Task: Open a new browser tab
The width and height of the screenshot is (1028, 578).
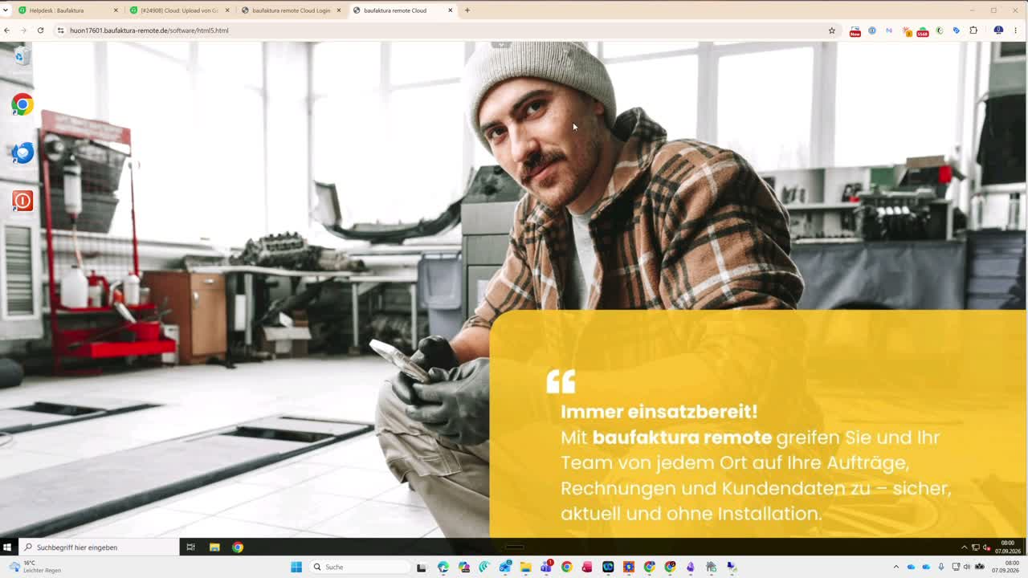Action: [x=467, y=10]
